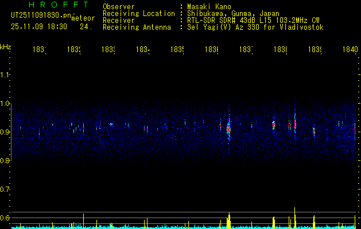Select the UT2511091830 filename label

point(41,15)
